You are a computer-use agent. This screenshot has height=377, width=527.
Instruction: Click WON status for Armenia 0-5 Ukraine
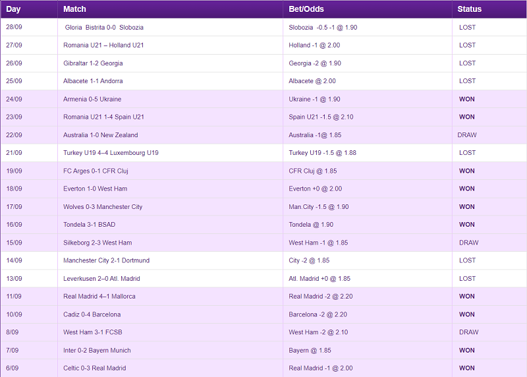[467, 100]
